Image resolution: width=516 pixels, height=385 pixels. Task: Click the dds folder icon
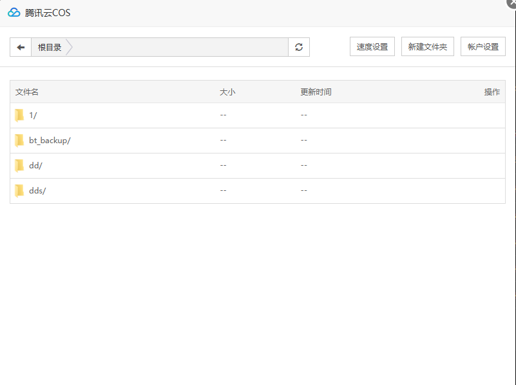click(19, 191)
